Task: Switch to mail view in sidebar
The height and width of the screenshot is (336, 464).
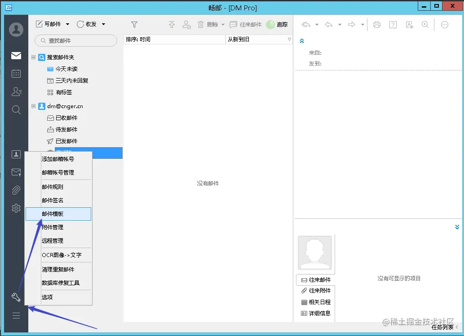Action: click(16, 56)
